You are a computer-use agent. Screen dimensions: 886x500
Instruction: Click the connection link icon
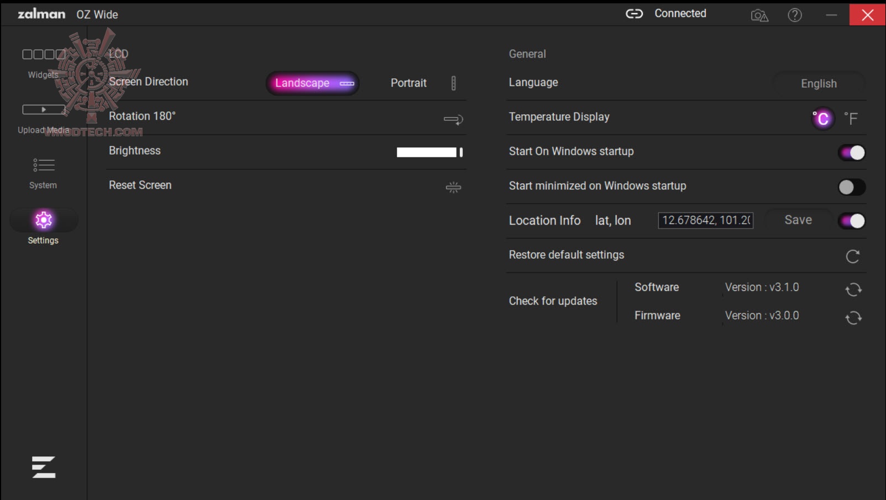[634, 14]
